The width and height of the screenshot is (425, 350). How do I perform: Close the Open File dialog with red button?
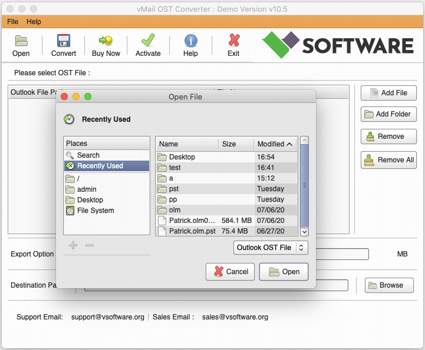tap(64, 96)
